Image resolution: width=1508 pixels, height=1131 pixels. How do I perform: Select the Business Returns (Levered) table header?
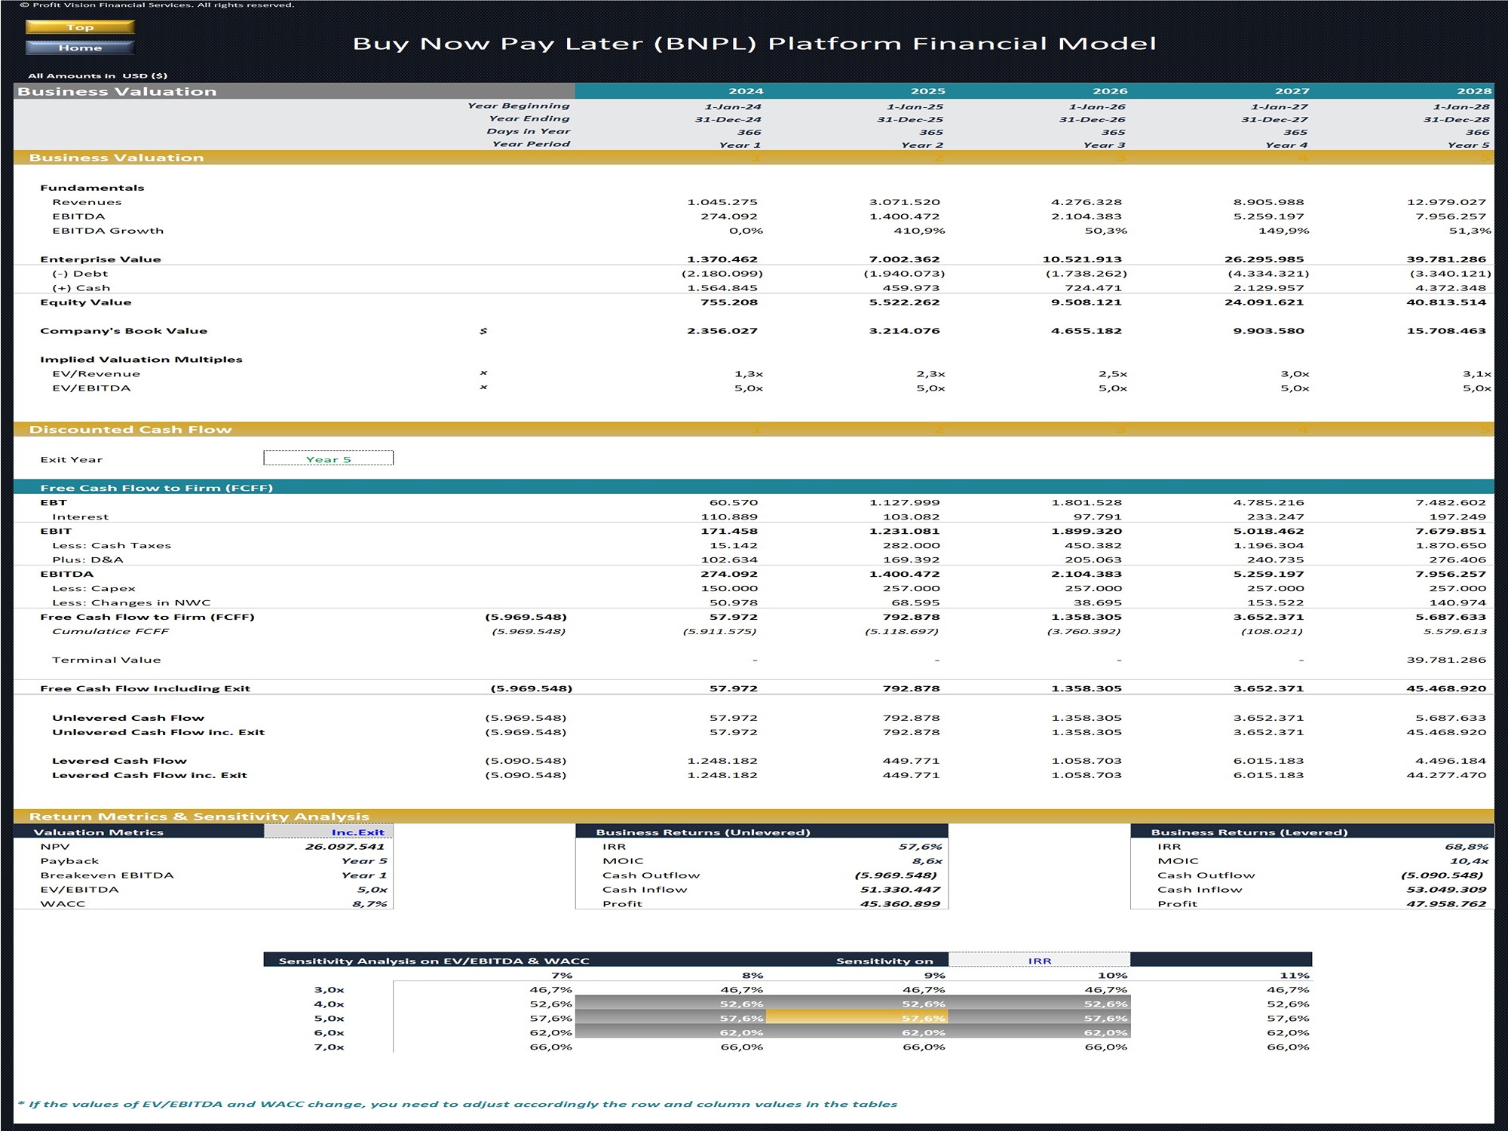(x=1312, y=832)
